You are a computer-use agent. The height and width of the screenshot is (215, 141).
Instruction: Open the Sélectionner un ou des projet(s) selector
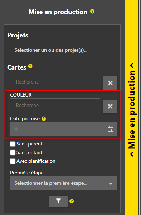64,50
